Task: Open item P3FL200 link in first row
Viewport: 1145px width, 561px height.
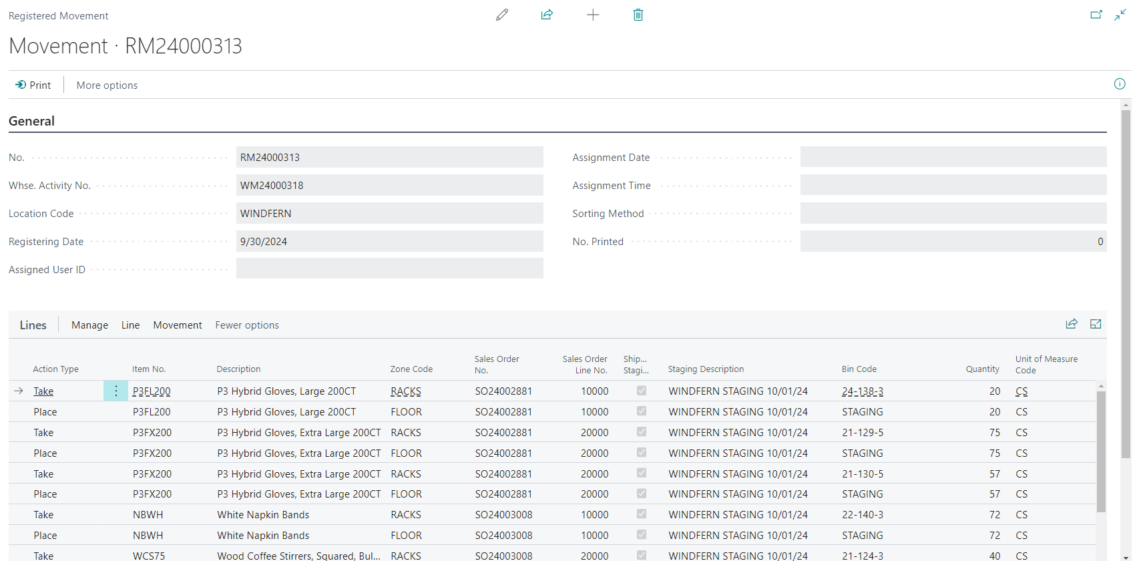Action: tap(152, 391)
